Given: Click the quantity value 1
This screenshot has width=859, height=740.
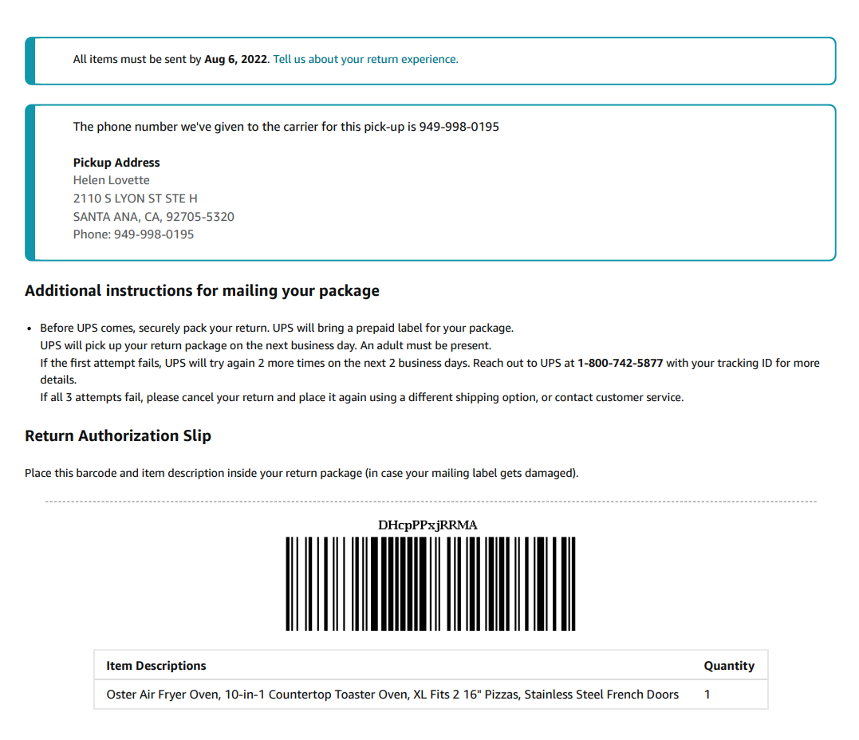Looking at the screenshot, I should pyautogui.click(x=707, y=695).
